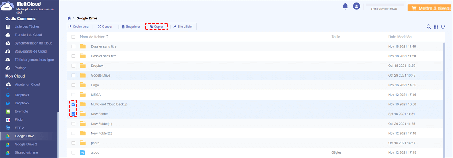Click folder icon of photo row
The width and height of the screenshot is (453, 158).
83,143
